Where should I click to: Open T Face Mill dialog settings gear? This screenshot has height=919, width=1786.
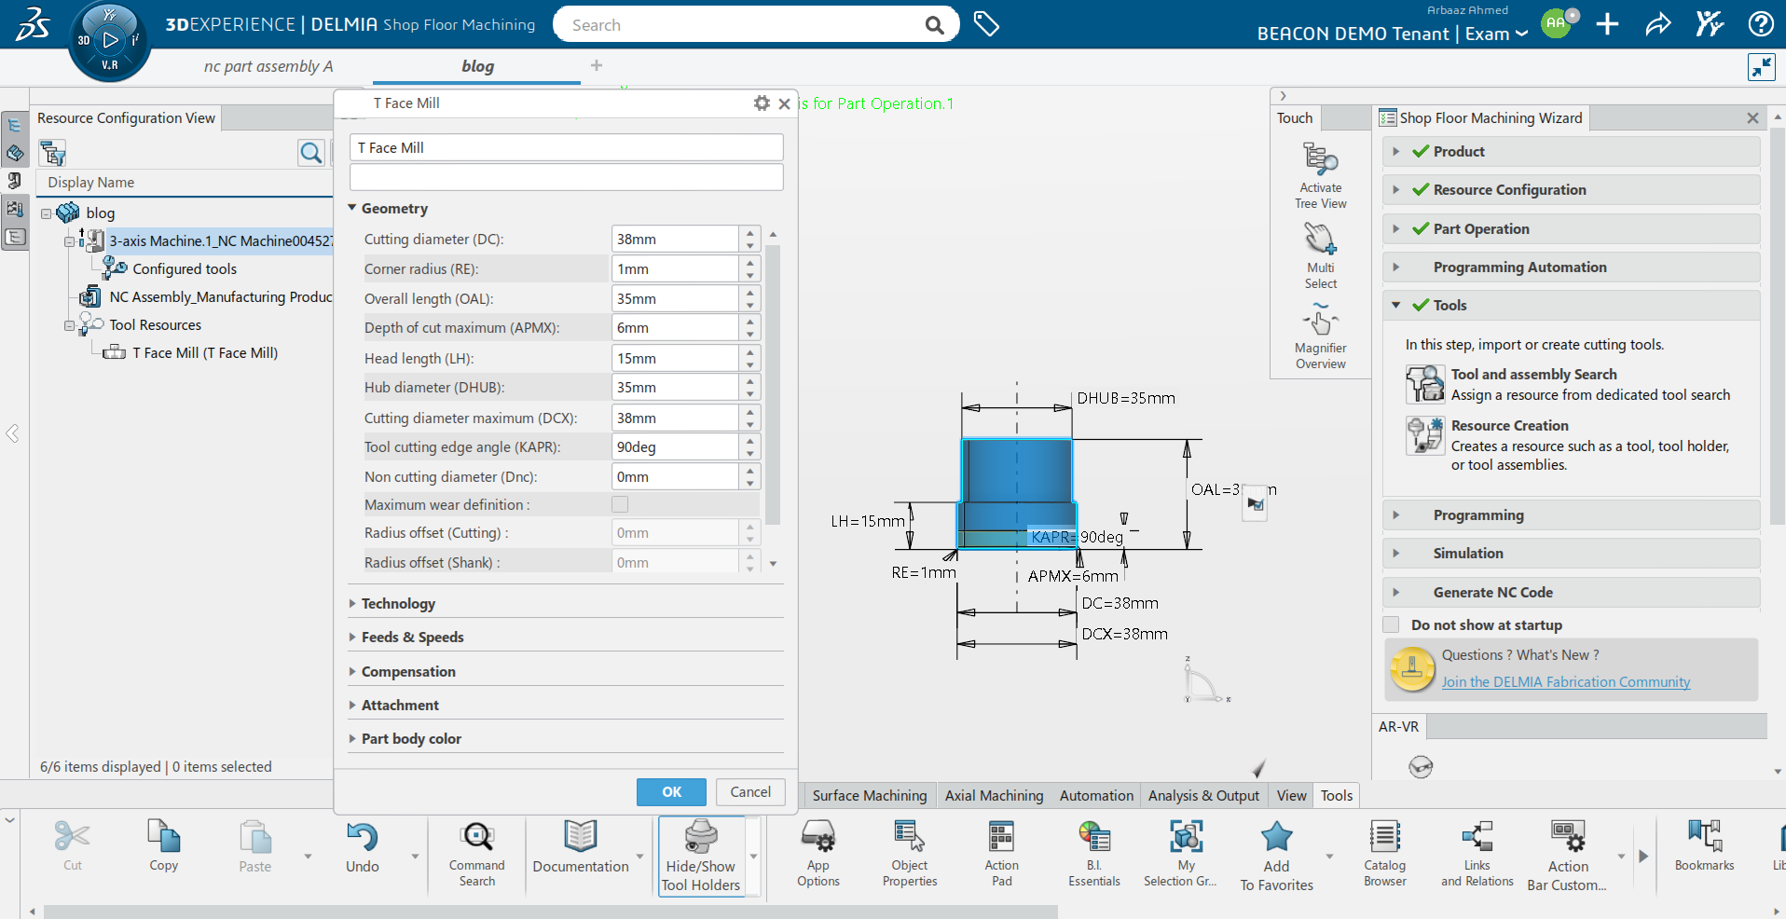pyautogui.click(x=762, y=103)
